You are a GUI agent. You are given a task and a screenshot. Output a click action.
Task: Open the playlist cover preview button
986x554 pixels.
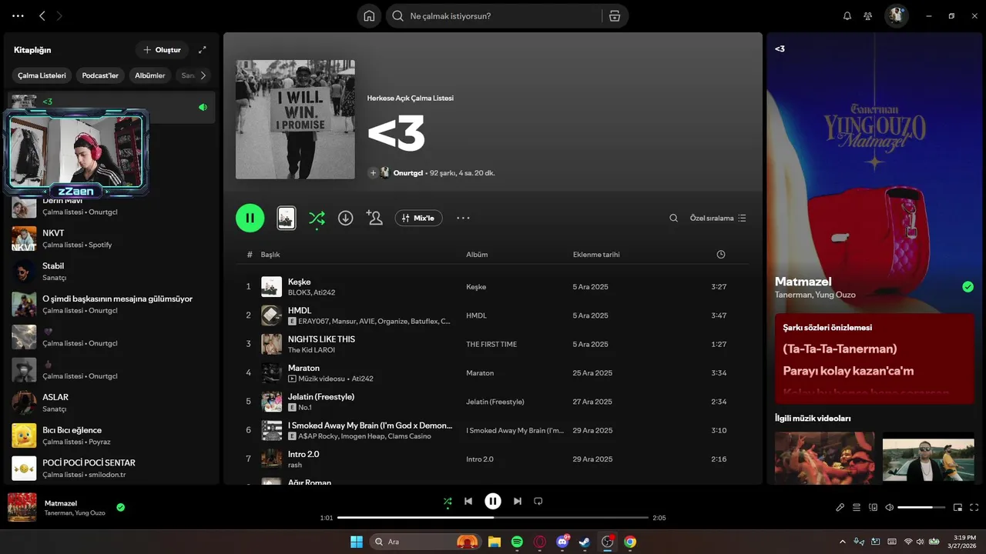[x=287, y=218]
